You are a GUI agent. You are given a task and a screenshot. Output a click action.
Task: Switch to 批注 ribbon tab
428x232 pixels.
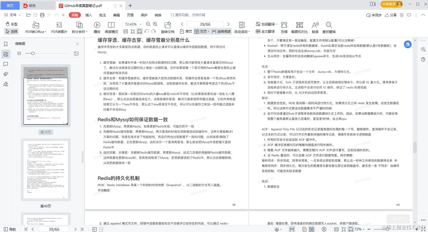[x=102, y=15]
